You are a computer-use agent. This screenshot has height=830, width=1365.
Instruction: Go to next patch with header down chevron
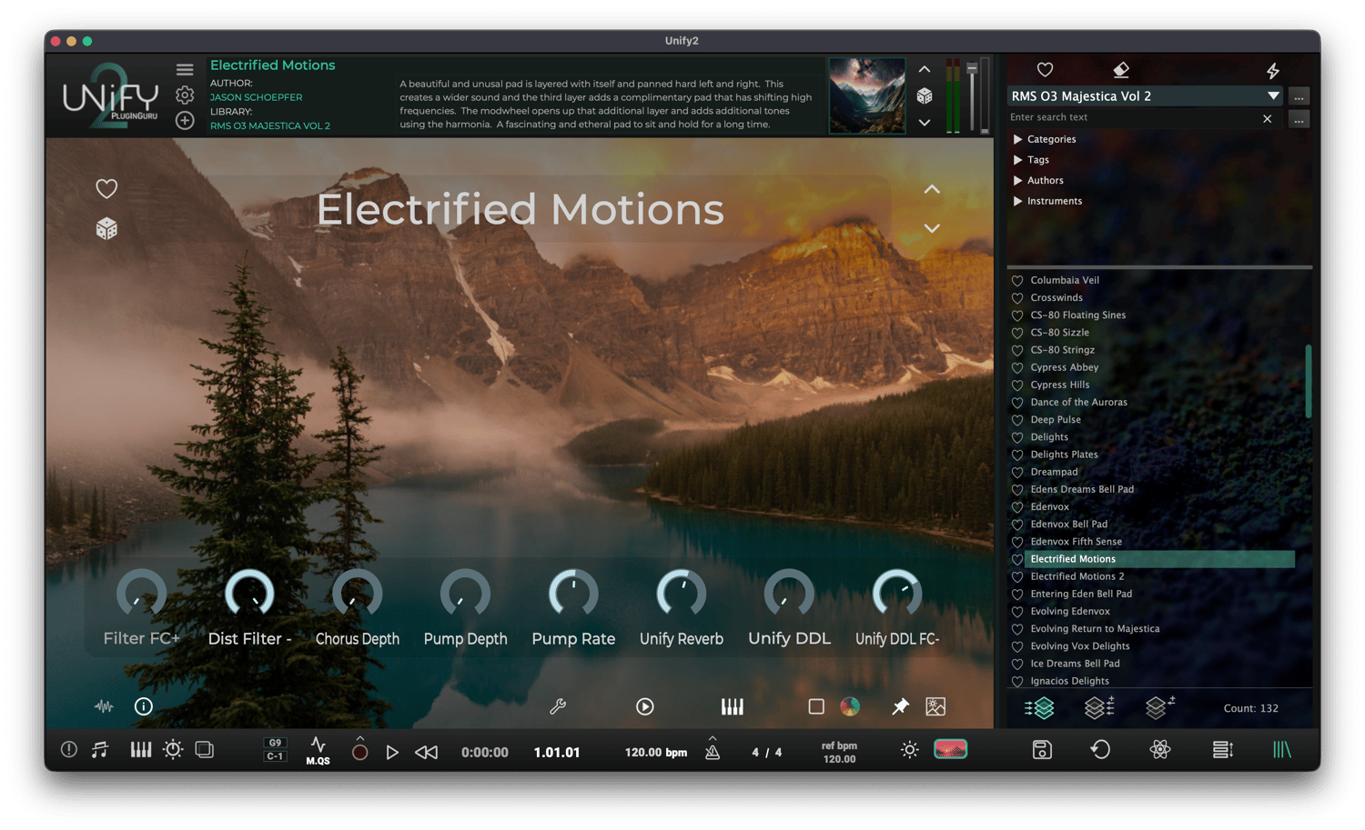coord(925,122)
